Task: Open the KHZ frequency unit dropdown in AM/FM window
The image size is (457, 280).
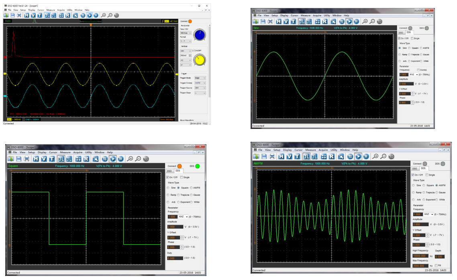Action: 428,214
